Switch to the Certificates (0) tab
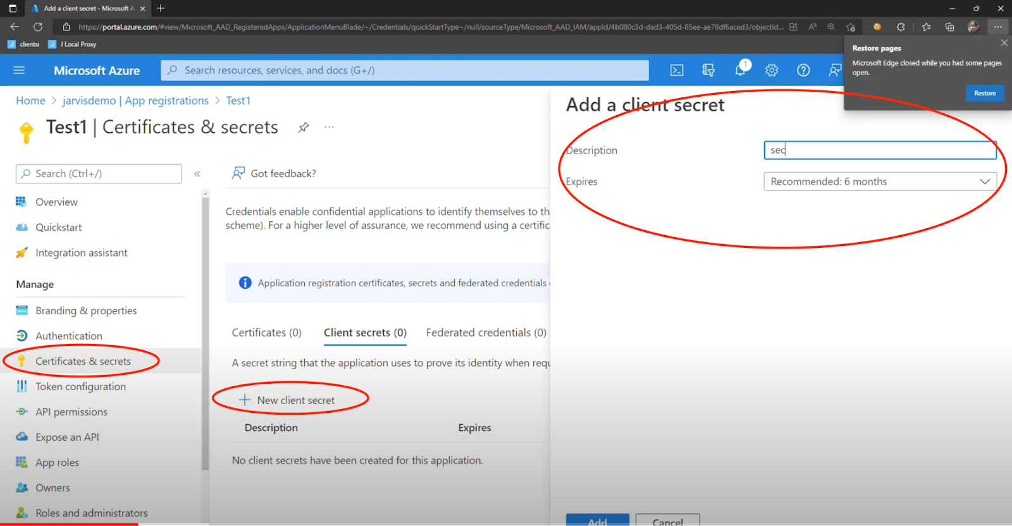The width and height of the screenshot is (1012, 526). [x=267, y=333]
